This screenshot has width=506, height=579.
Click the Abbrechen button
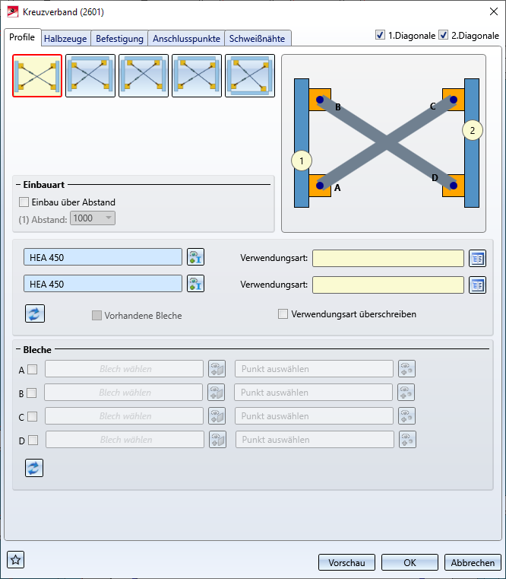[x=473, y=562]
